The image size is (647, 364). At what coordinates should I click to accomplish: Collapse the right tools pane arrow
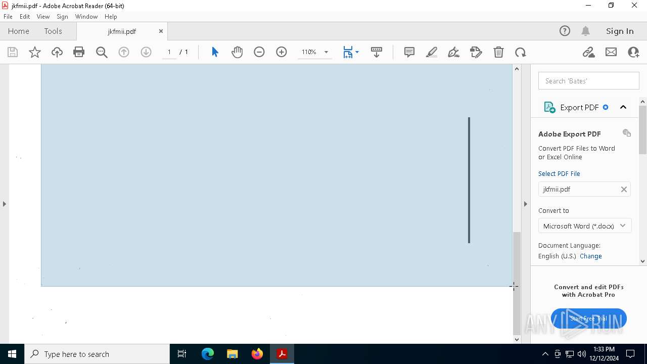[x=525, y=204]
